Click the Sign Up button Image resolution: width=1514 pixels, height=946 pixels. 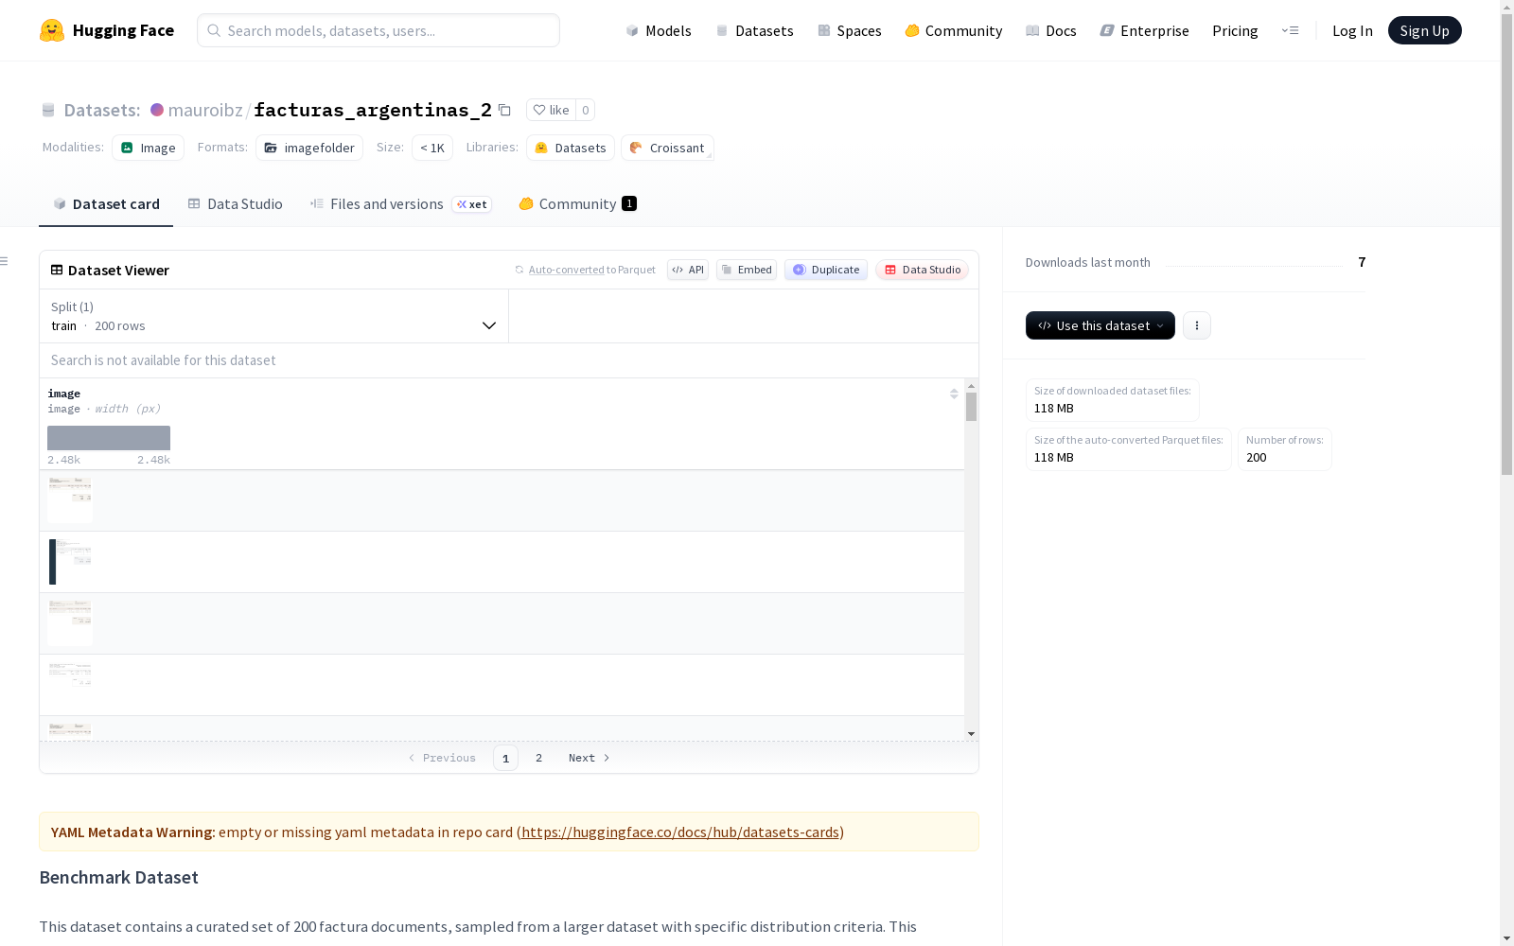click(x=1424, y=30)
